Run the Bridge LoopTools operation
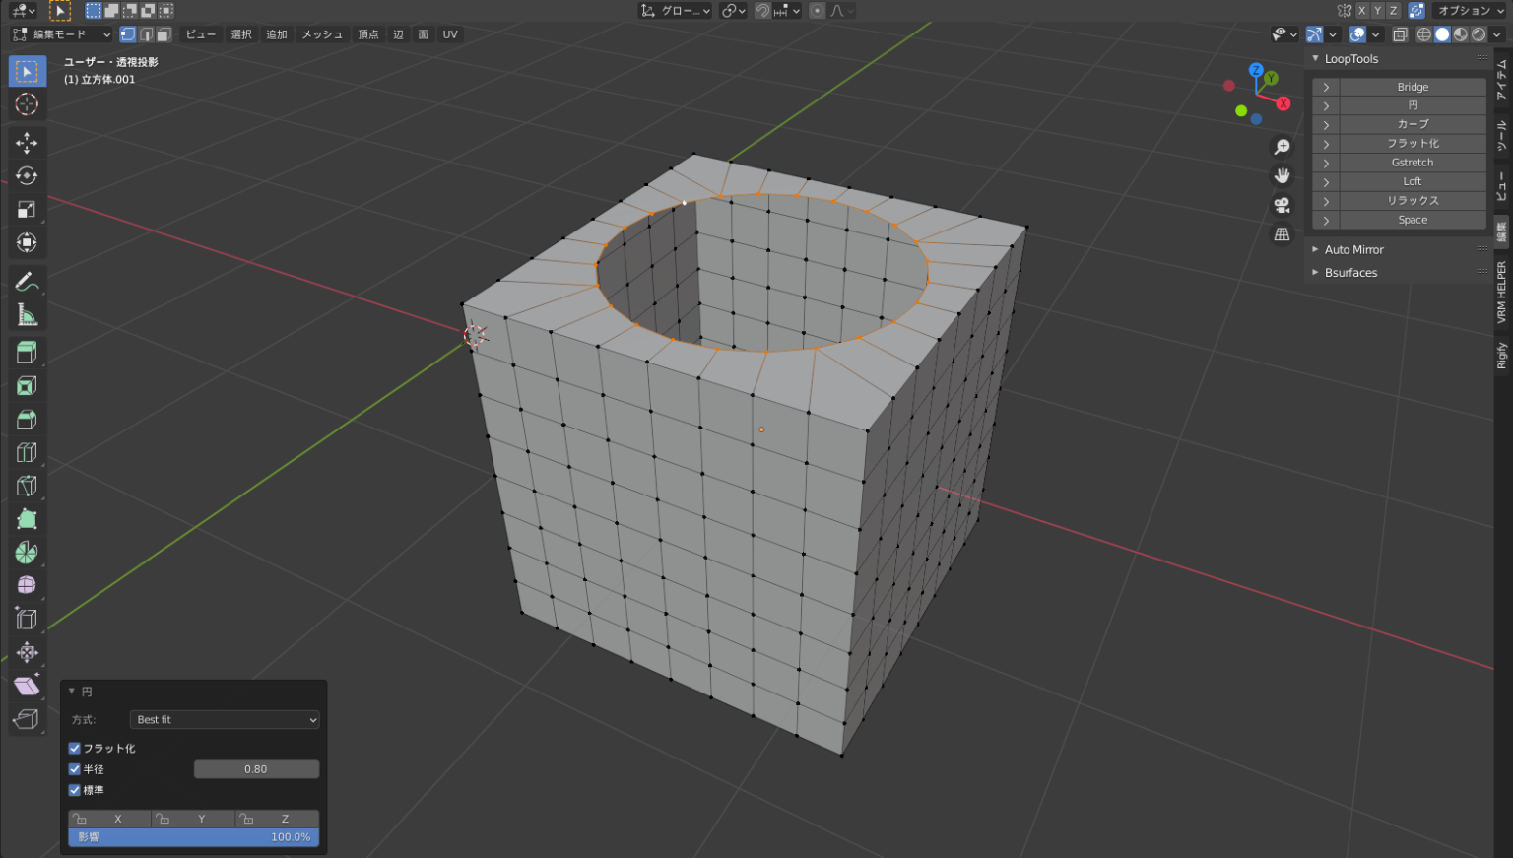Viewport: 1513px width, 858px height. pos(1412,86)
